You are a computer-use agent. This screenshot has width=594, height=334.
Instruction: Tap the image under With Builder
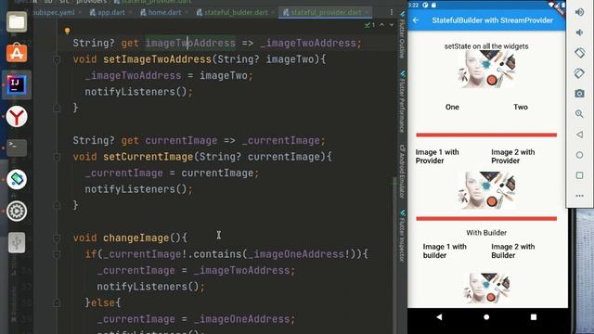486,288
